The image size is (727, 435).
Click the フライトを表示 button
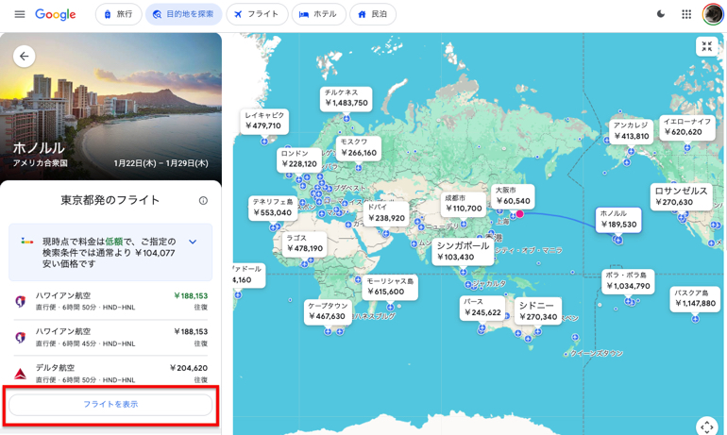coord(110,405)
